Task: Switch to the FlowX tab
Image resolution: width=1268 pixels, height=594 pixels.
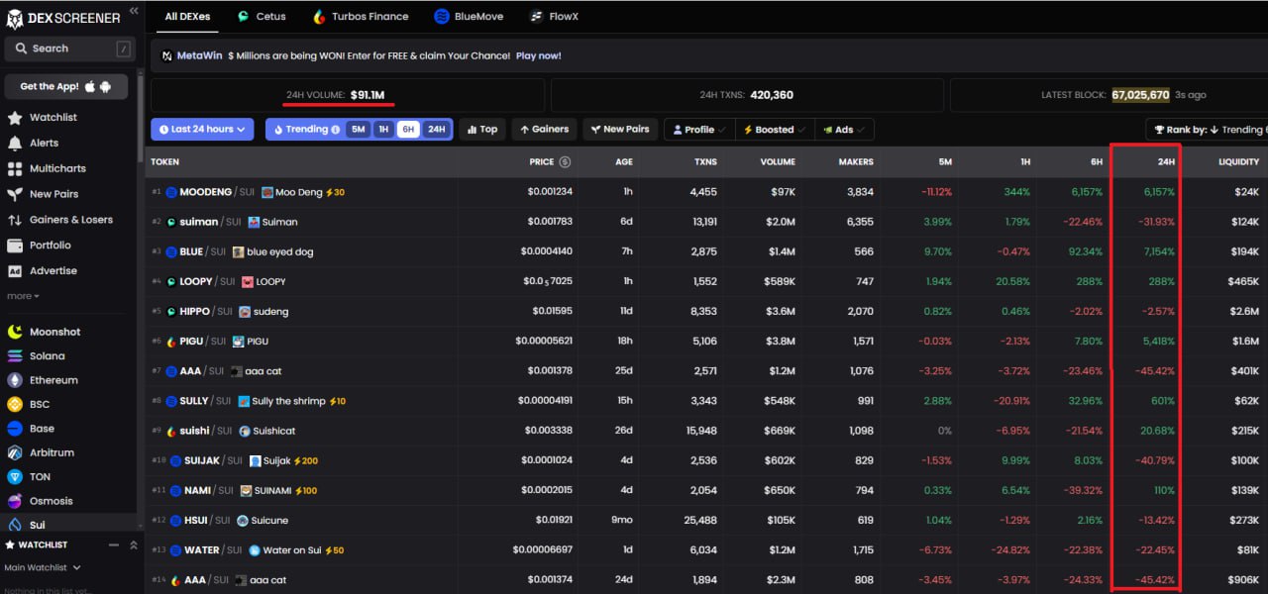Action: pos(555,17)
